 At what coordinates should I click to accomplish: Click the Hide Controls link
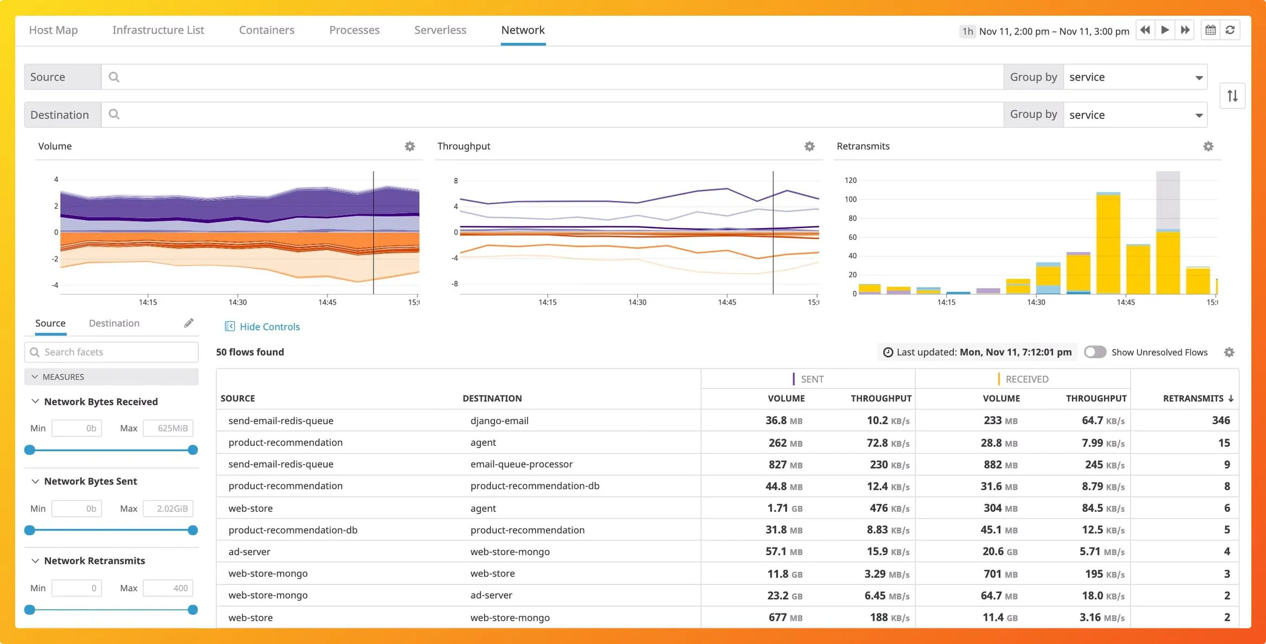pos(269,327)
